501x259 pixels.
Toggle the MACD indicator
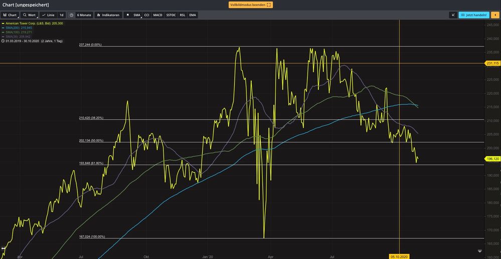coord(157,15)
